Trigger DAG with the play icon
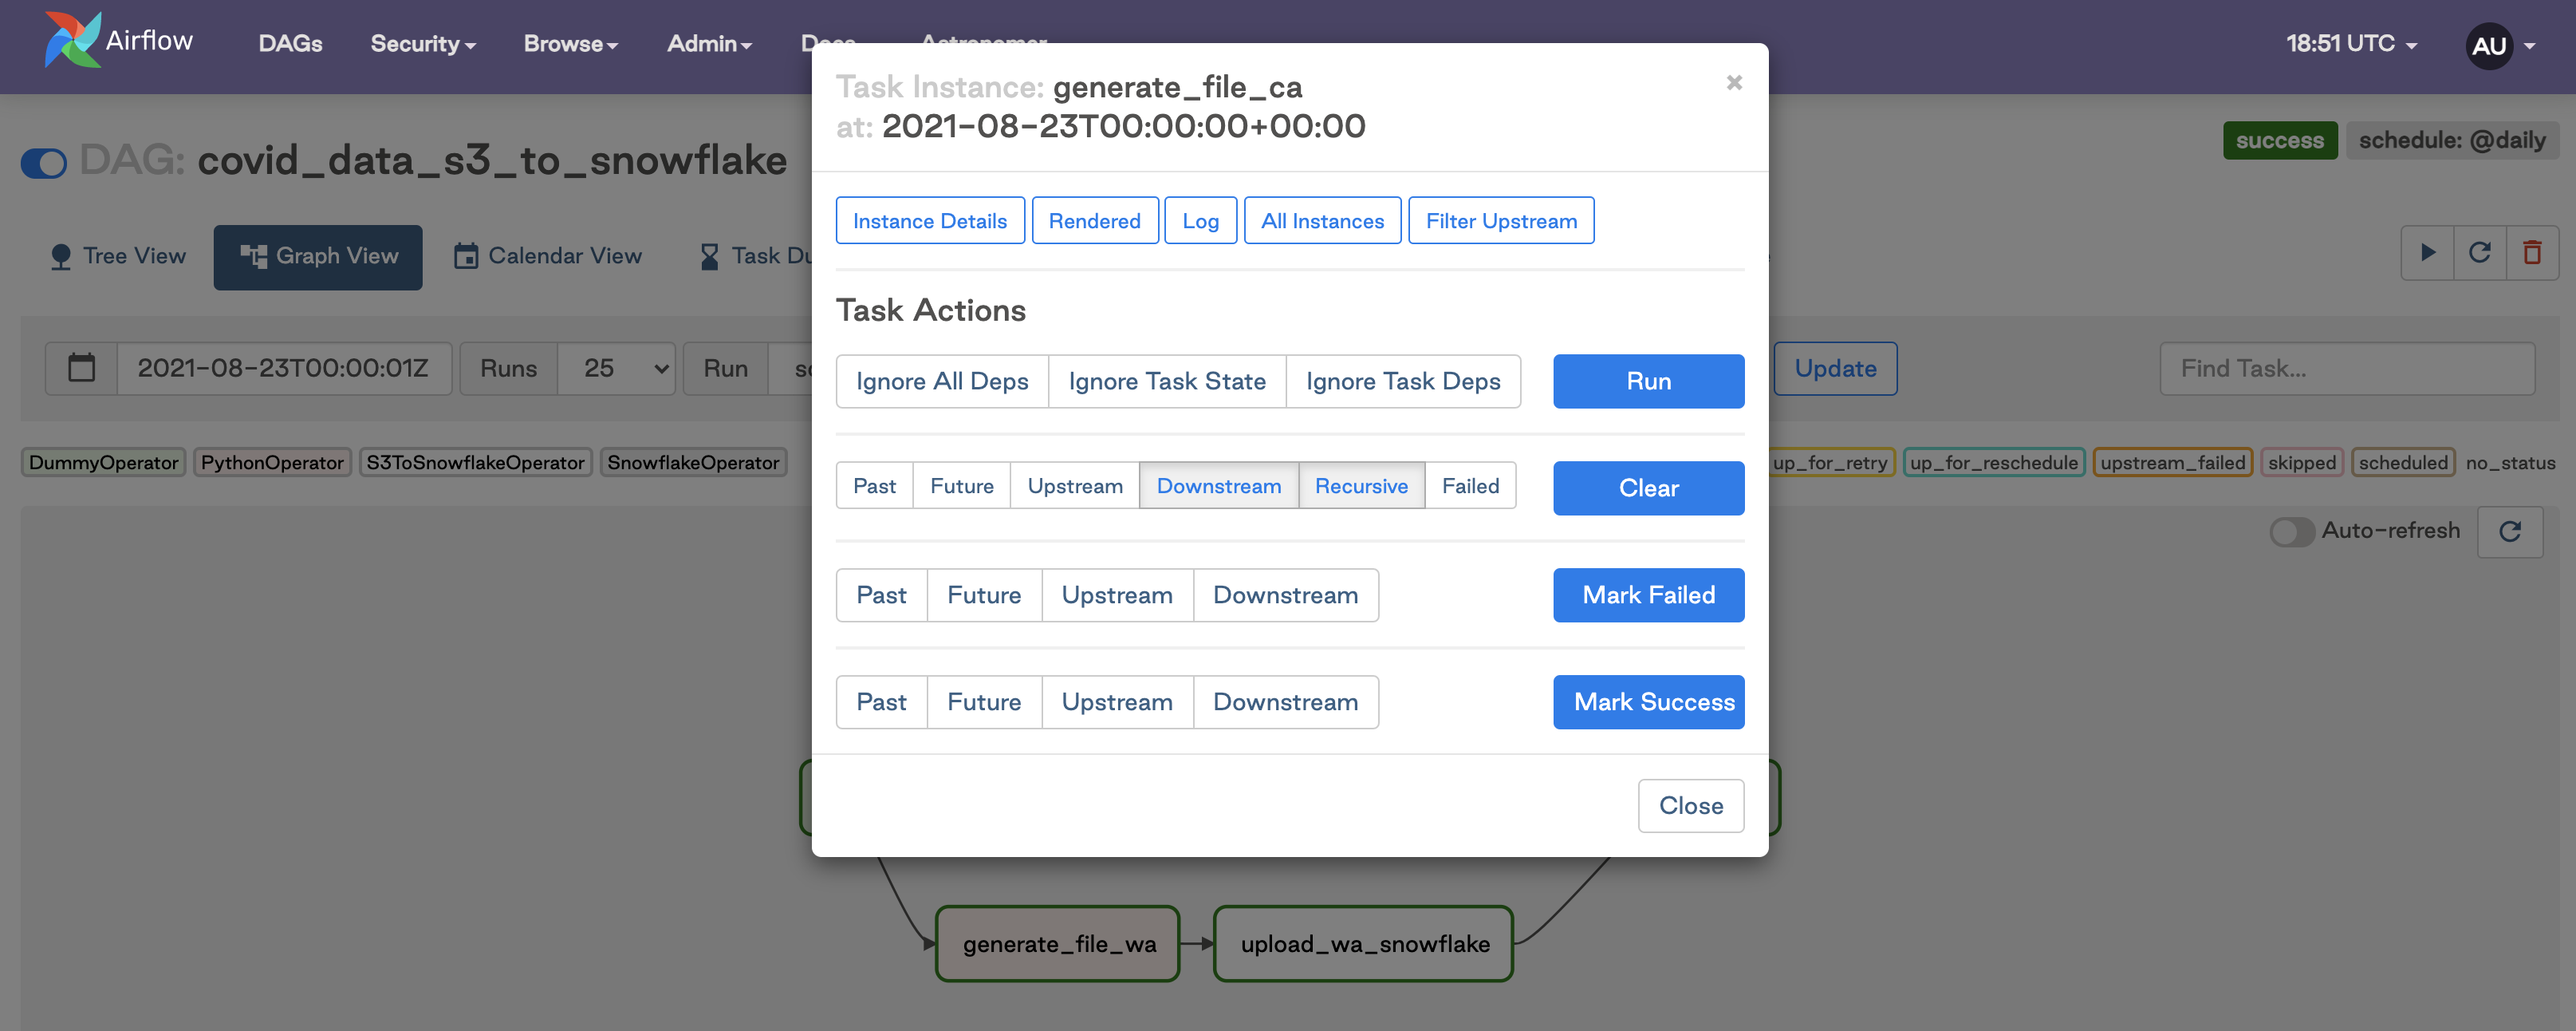2576x1031 pixels. pyautogui.click(x=2427, y=252)
